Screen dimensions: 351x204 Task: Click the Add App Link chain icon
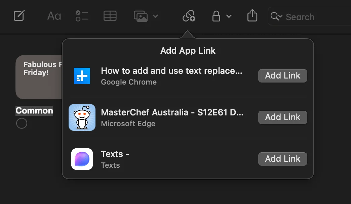[x=188, y=16]
